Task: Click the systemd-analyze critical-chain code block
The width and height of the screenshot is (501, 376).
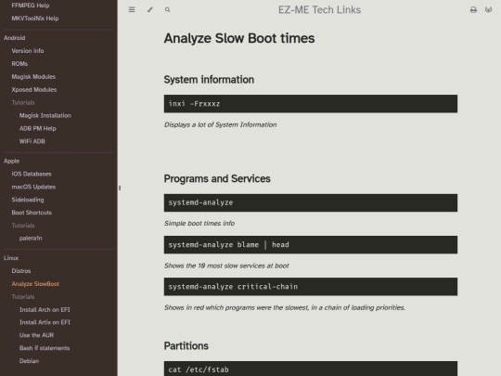Action: coord(311,287)
